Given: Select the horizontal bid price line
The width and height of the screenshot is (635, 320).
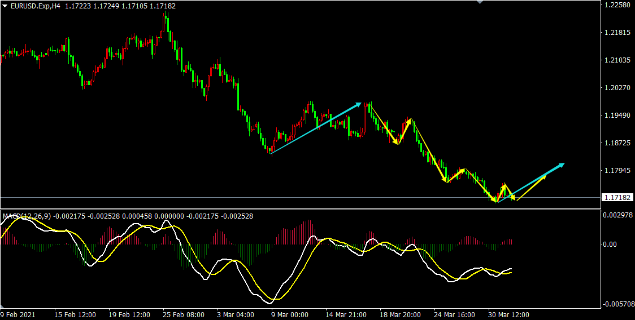Looking at the screenshot, I should (226, 197).
